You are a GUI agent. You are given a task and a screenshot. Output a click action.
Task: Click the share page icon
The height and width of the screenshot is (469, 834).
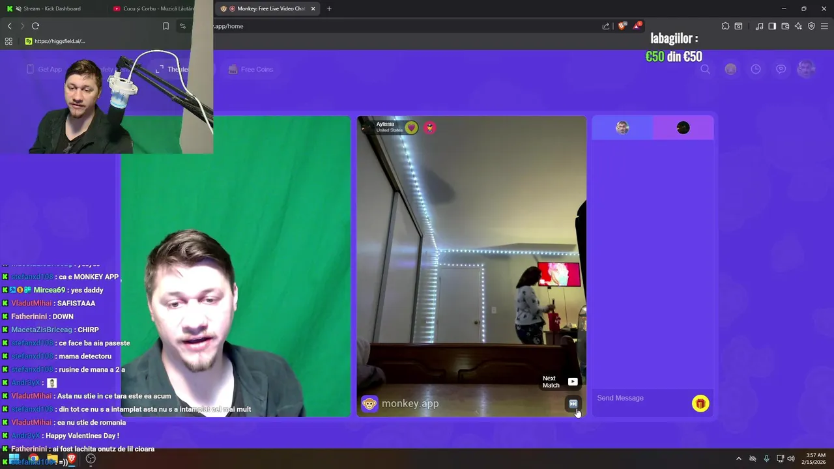(x=606, y=26)
